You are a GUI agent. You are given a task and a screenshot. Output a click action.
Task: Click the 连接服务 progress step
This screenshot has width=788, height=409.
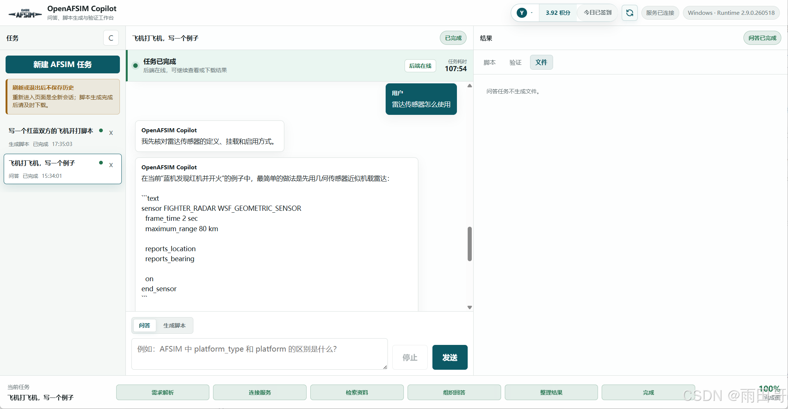(x=260, y=392)
